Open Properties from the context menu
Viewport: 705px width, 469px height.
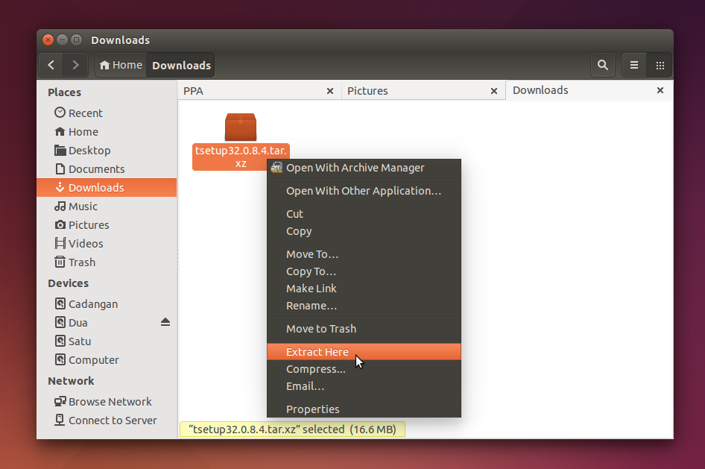364,409
